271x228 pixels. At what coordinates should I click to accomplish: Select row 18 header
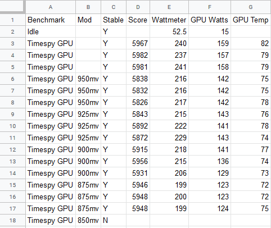click(x=12, y=220)
